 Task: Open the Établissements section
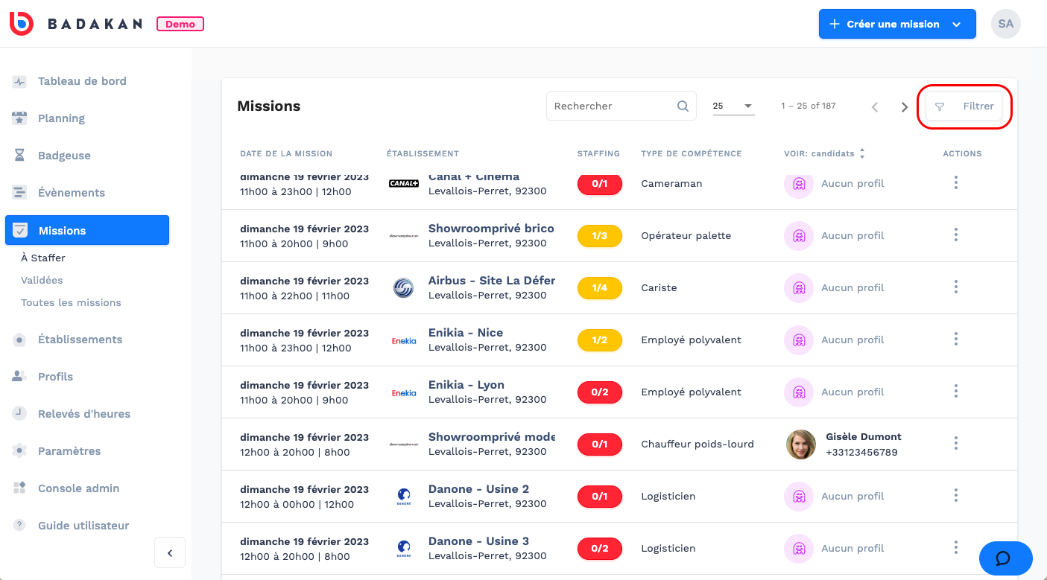(80, 340)
